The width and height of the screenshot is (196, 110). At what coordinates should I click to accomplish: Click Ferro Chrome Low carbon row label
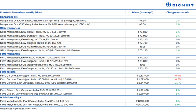pyautogui.click(x=39, y=83)
